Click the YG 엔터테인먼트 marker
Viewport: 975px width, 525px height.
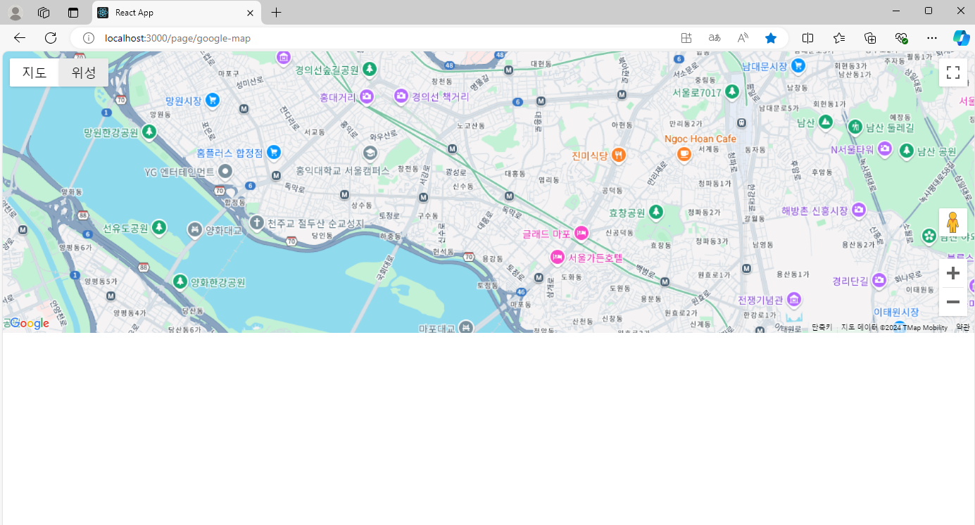pos(225,171)
